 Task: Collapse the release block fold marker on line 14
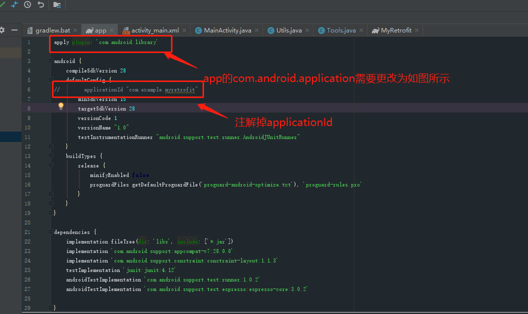(x=50, y=165)
